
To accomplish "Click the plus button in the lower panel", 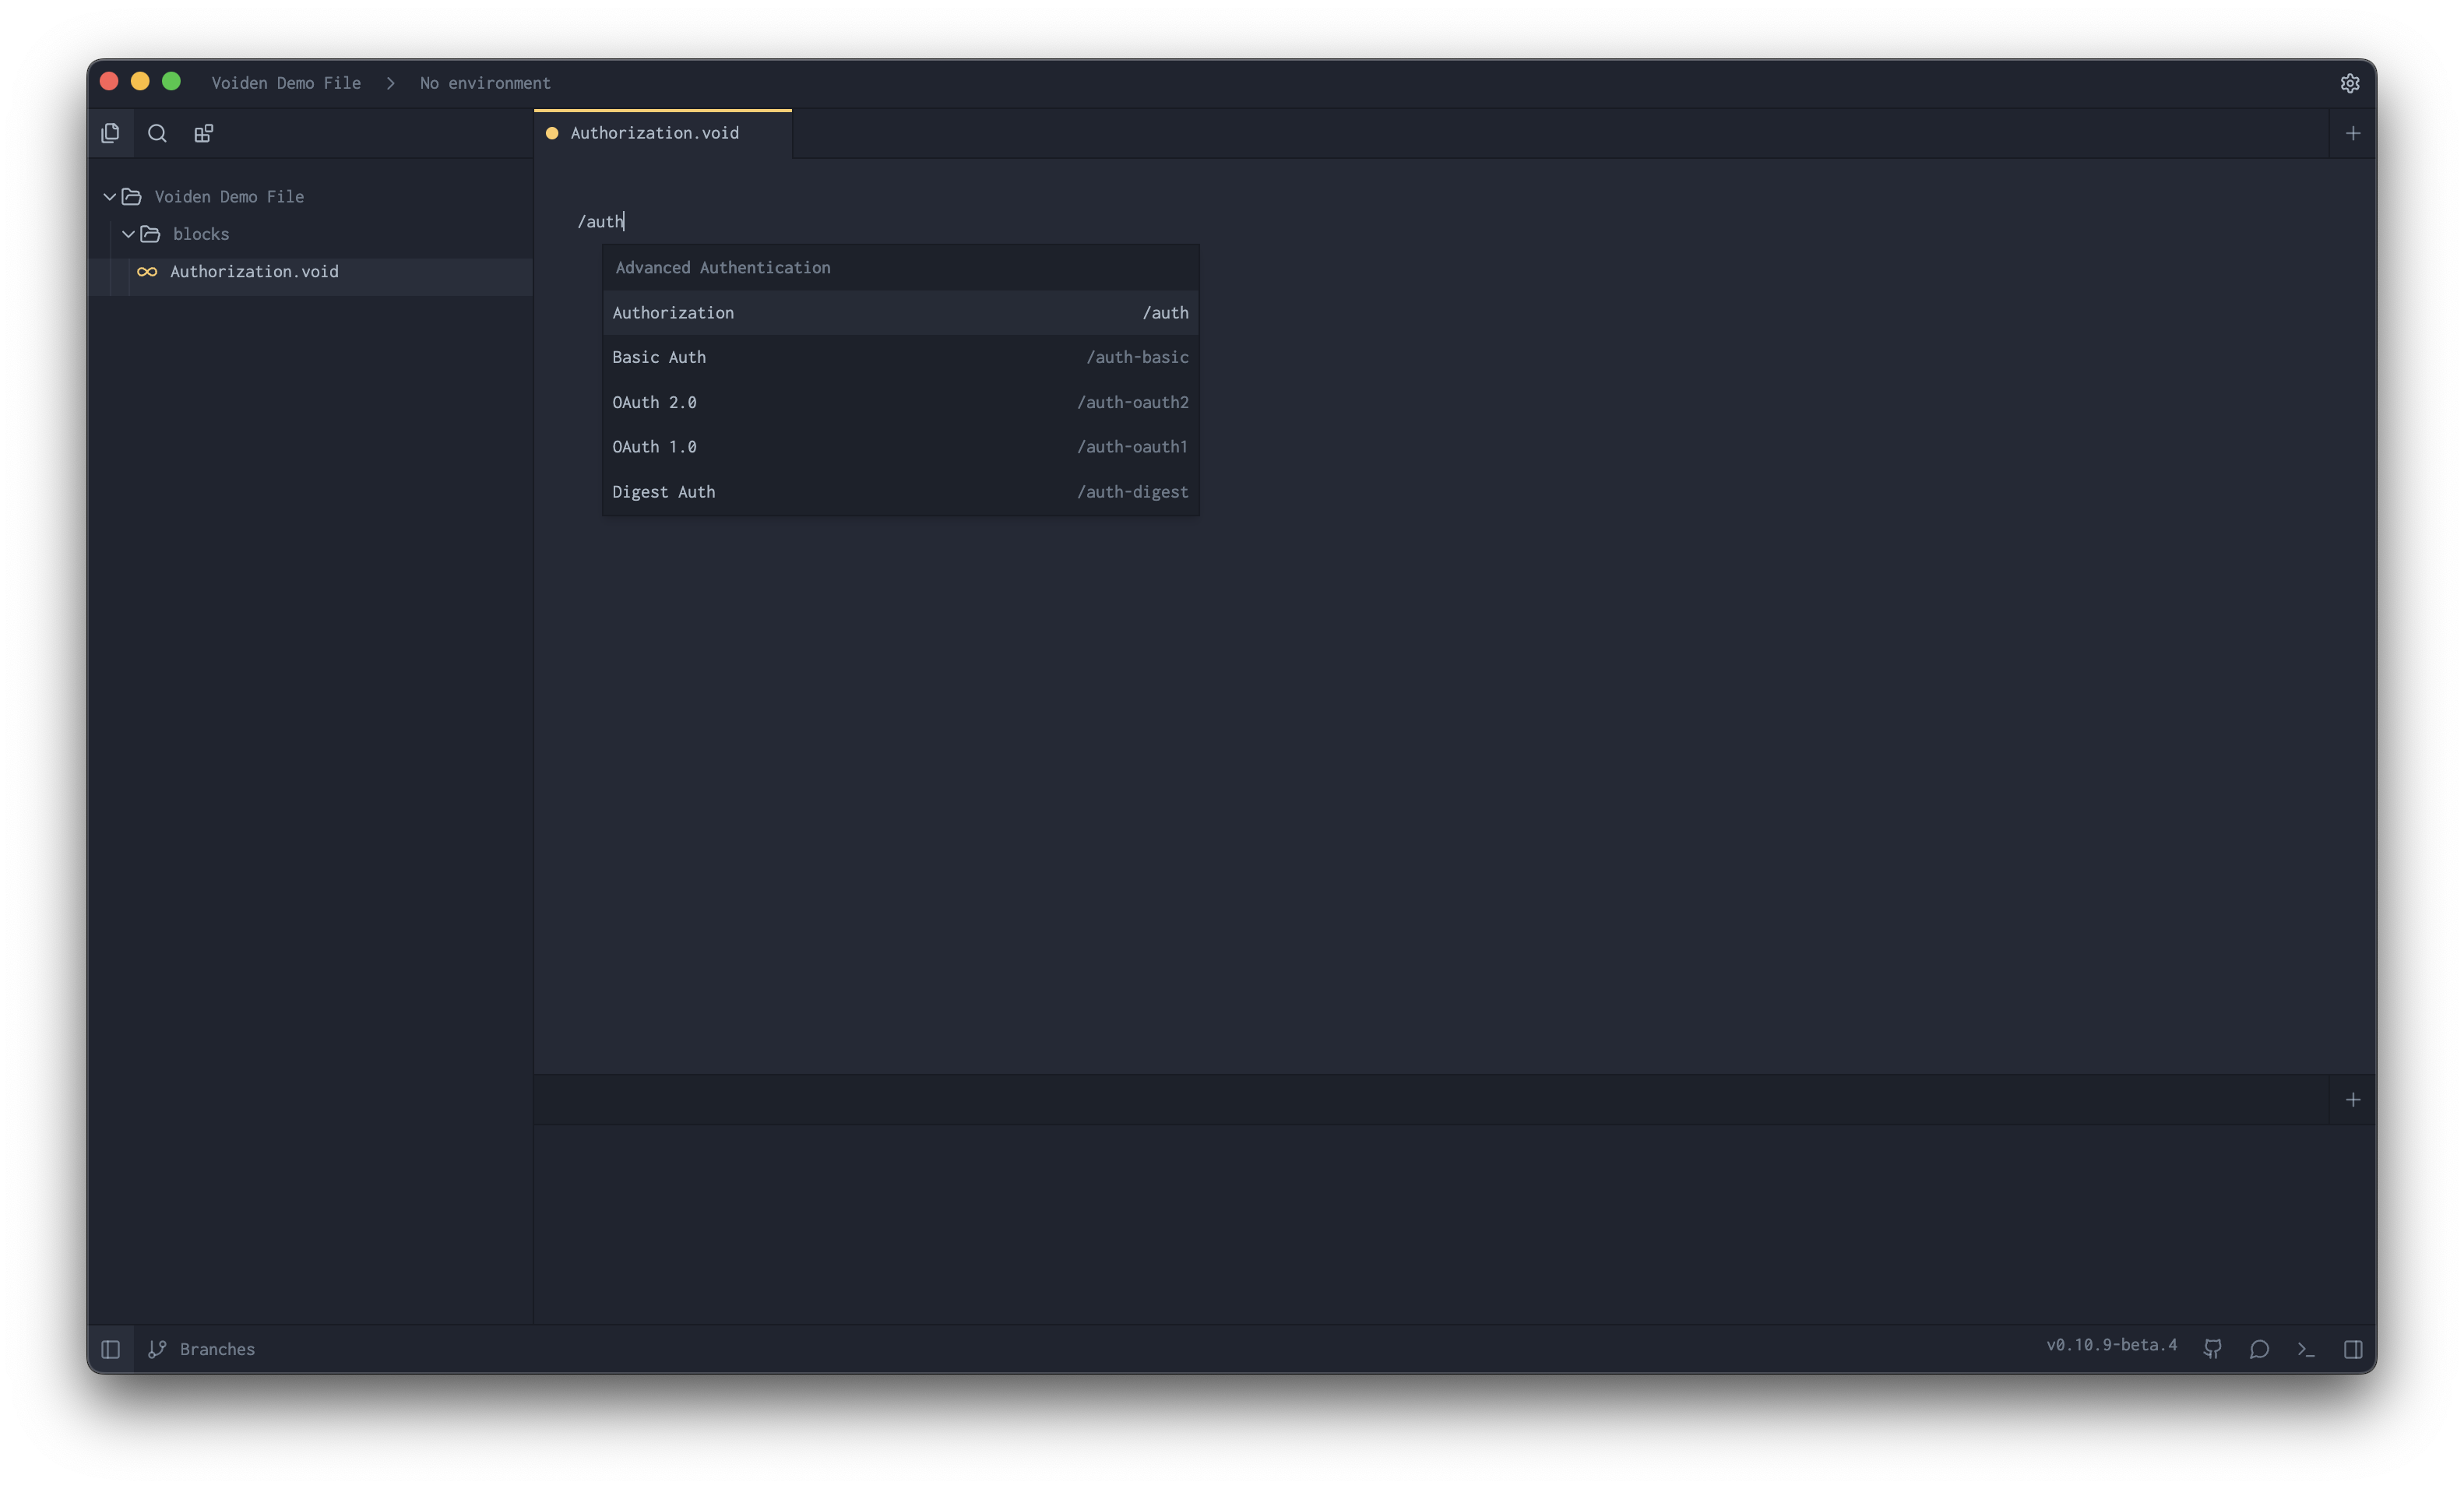I will tap(2353, 1099).
